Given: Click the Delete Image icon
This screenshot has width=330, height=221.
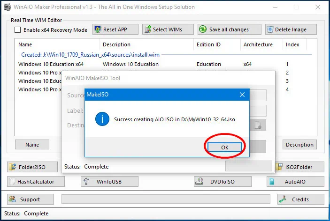Looking at the screenshot, I should [270, 29].
